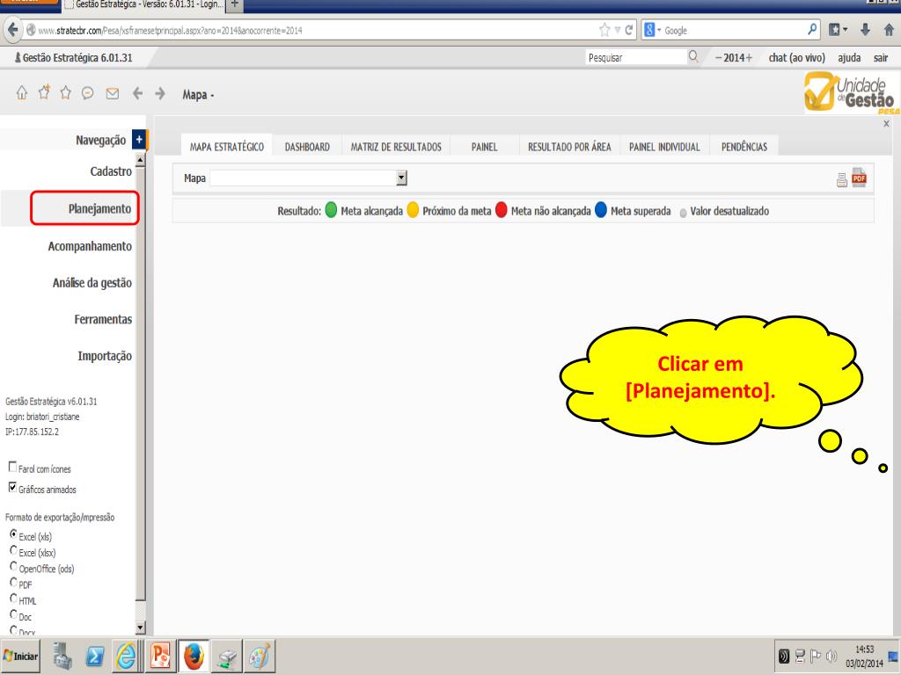Bookmark this page with URL bar star
The image size is (901, 675).
(x=604, y=30)
